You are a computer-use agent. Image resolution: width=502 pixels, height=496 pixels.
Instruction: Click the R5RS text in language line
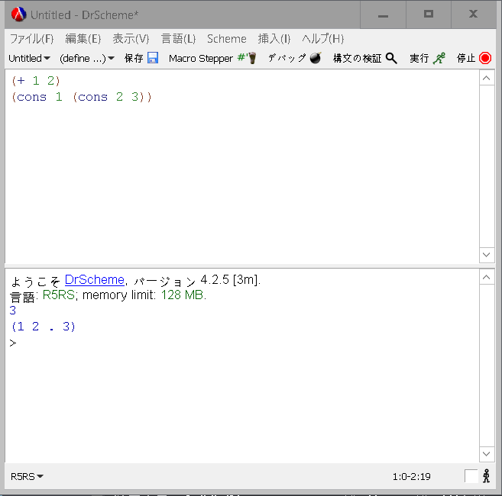click(59, 295)
